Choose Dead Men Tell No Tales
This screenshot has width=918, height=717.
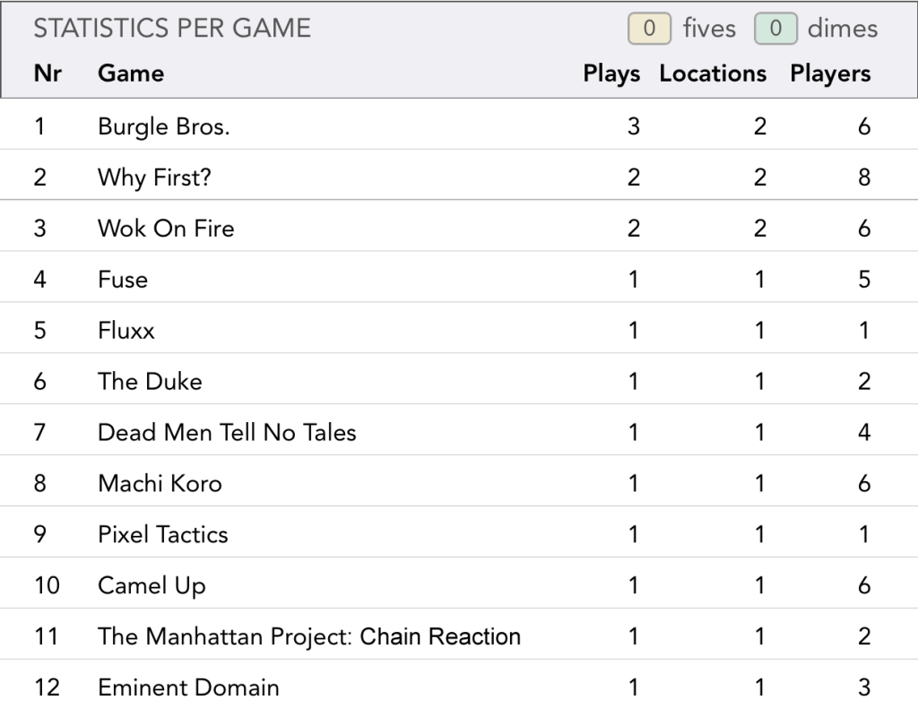227,433
